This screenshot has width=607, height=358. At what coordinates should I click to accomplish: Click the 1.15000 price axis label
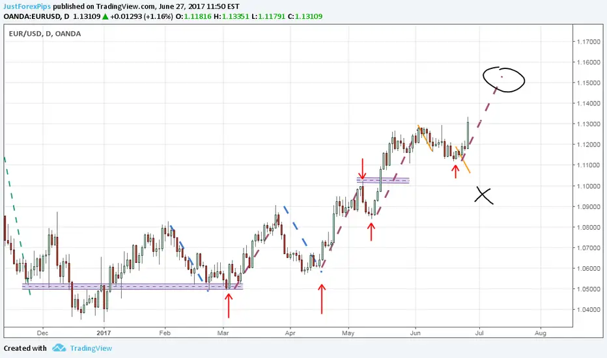coord(588,83)
